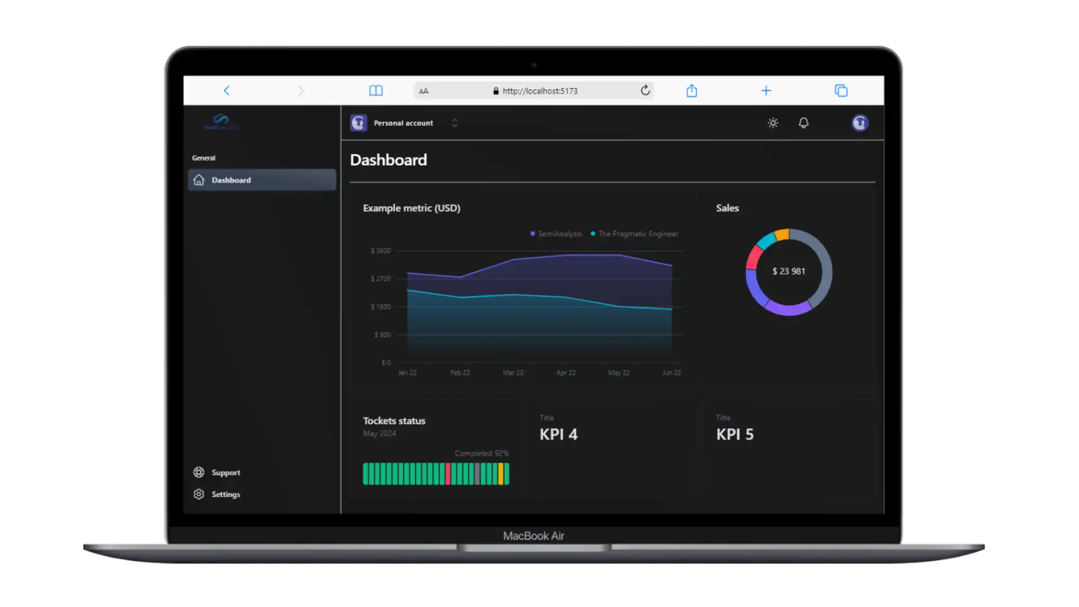Click the browser back arrow
The width and height of the screenshot is (1079, 607).
coord(226,90)
